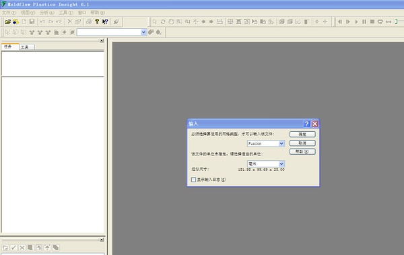The height and width of the screenshot is (255, 404).
Task: Click the Save floppy disk icon
Action: (x=32, y=22)
